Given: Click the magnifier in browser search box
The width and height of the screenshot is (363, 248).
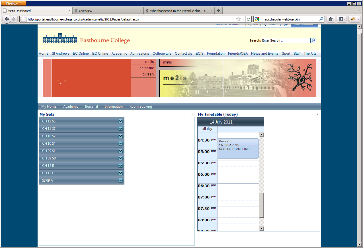Looking at the screenshot, I should (321, 19).
